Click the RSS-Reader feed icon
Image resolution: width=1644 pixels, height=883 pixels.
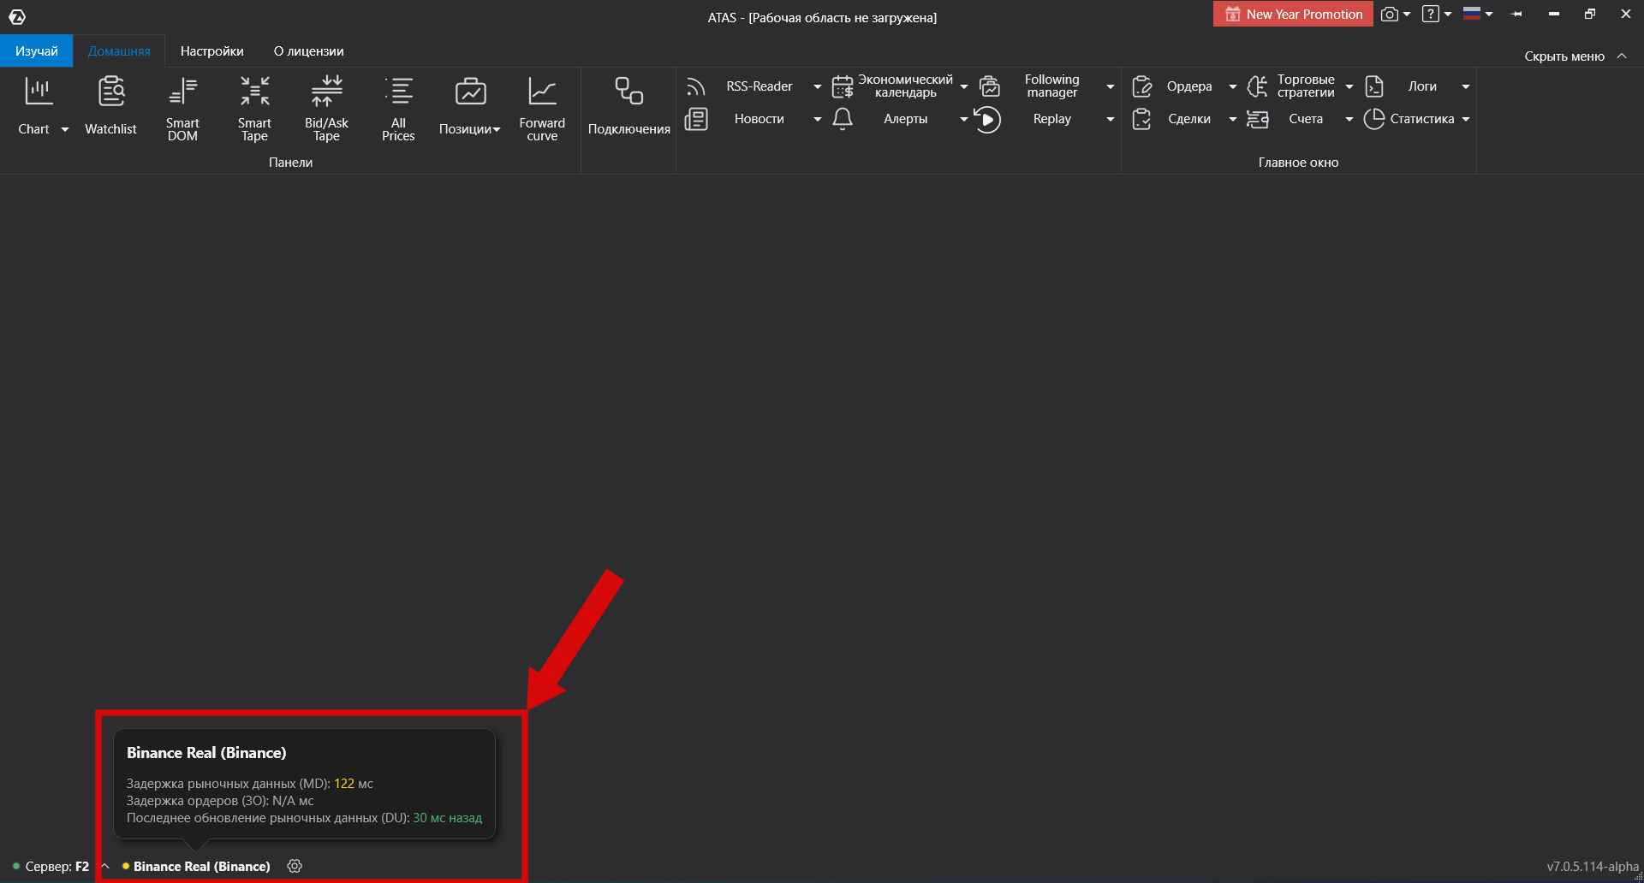click(696, 86)
